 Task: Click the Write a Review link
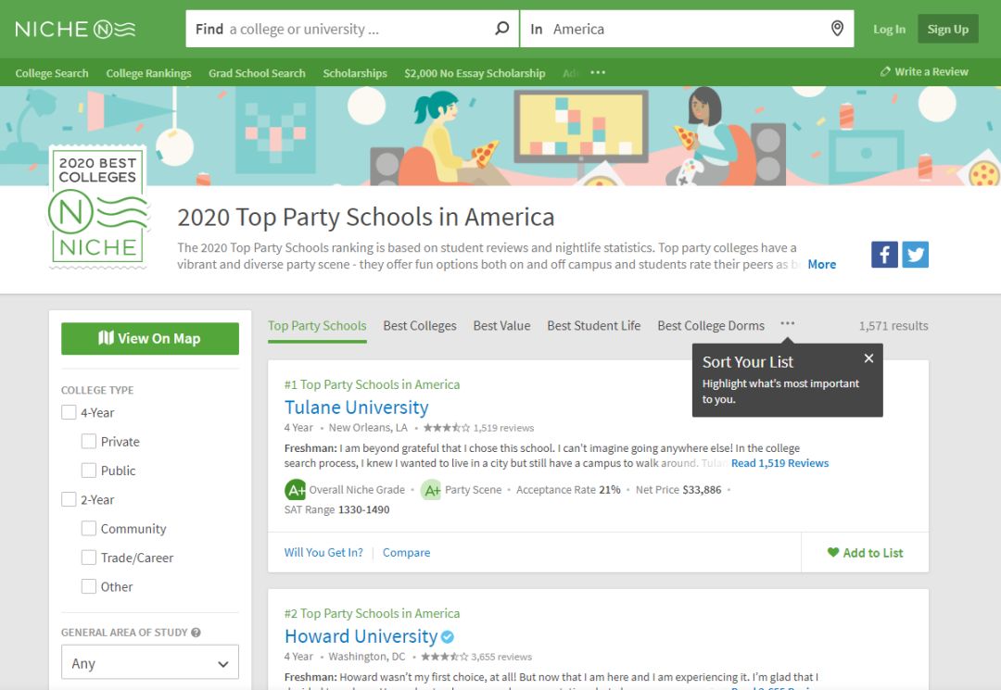(x=931, y=72)
